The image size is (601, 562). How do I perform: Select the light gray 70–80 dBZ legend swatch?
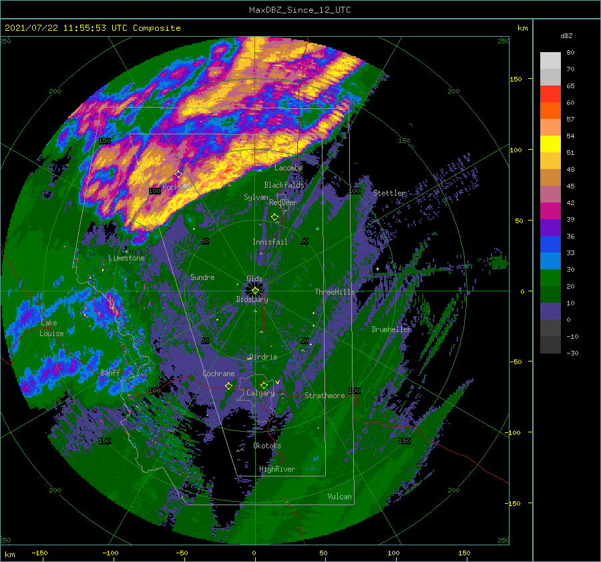[x=550, y=61]
